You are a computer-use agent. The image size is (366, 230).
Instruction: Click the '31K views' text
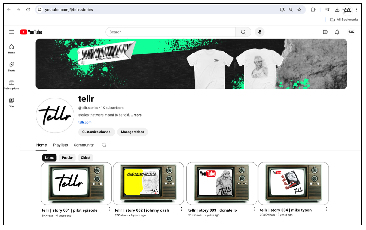tap(195, 215)
